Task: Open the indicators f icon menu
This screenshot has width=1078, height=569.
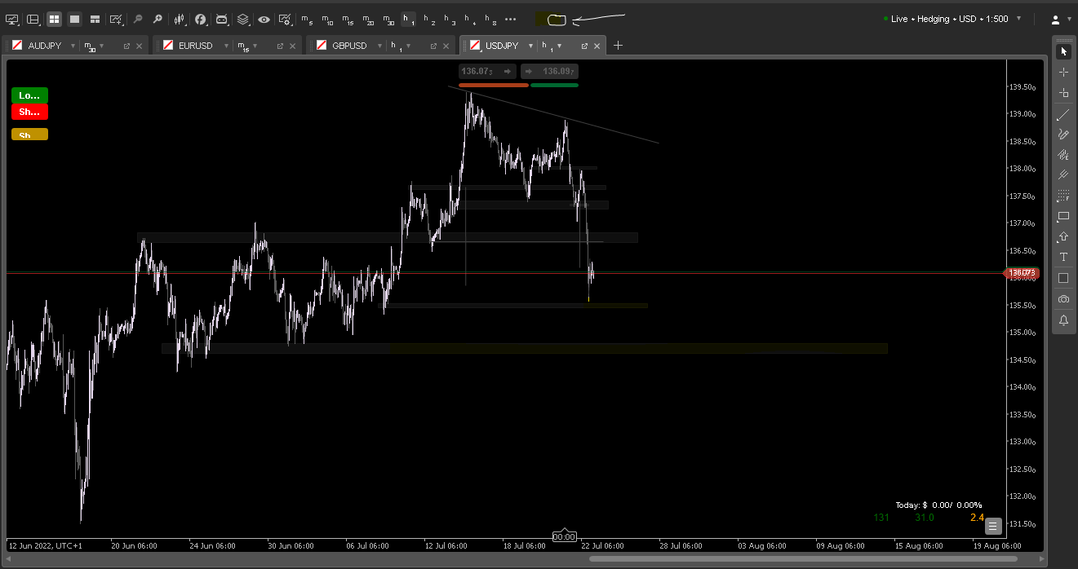Action: coord(201,19)
